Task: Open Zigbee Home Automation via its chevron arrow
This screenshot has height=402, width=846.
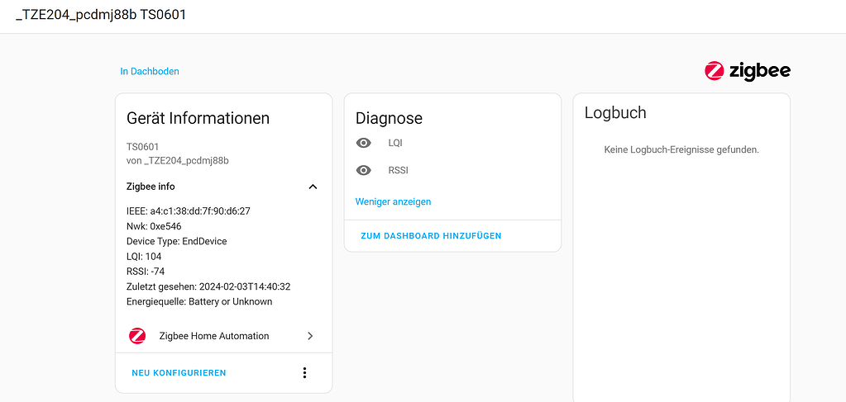Action: pyautogui.click(x=310, y=336)
